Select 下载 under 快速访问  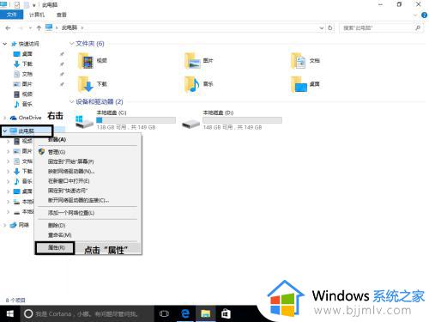coord(23,64)
